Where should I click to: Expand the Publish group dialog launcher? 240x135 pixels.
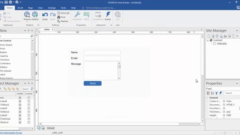point(38,25)
